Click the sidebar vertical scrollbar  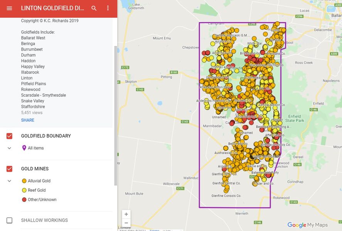116,115
